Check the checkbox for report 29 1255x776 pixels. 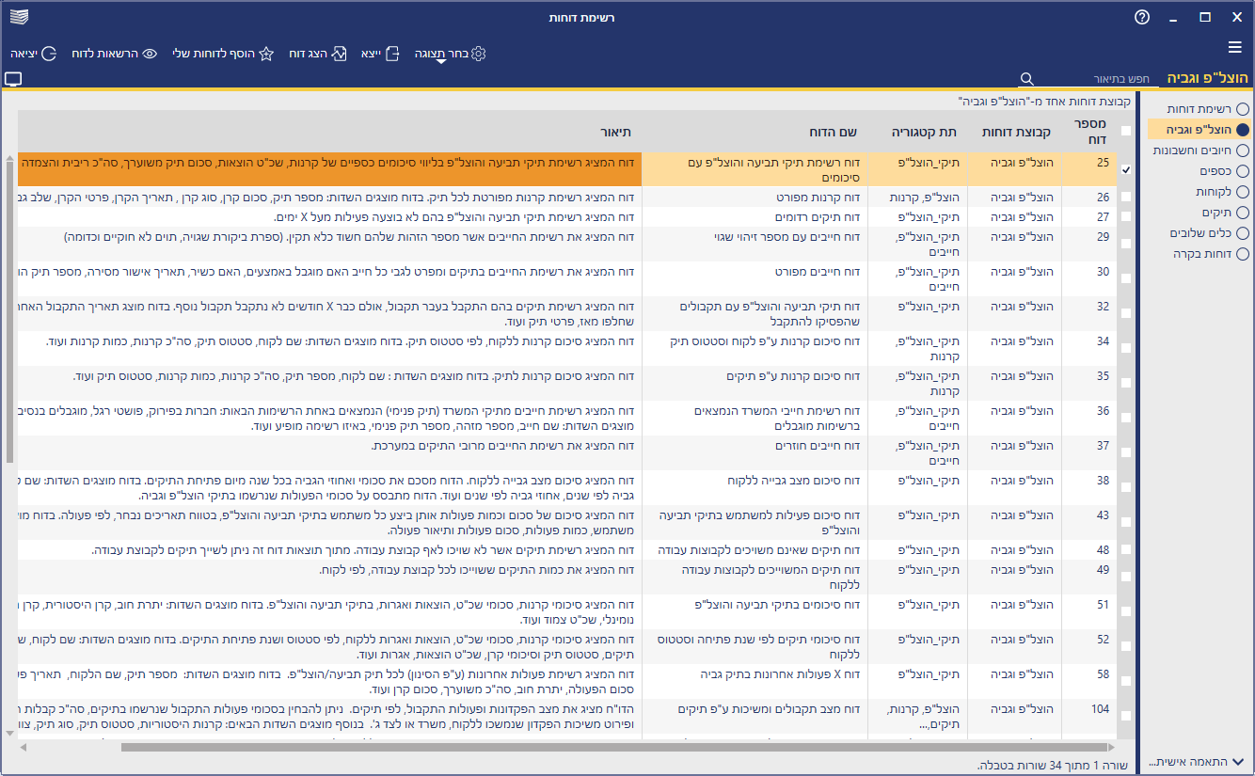pyautogui.click(x=1126, y=244)
